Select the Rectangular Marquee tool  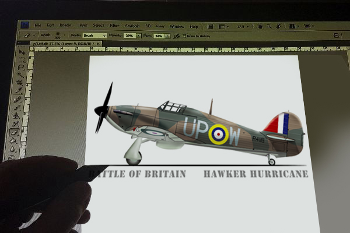point(22,59)
